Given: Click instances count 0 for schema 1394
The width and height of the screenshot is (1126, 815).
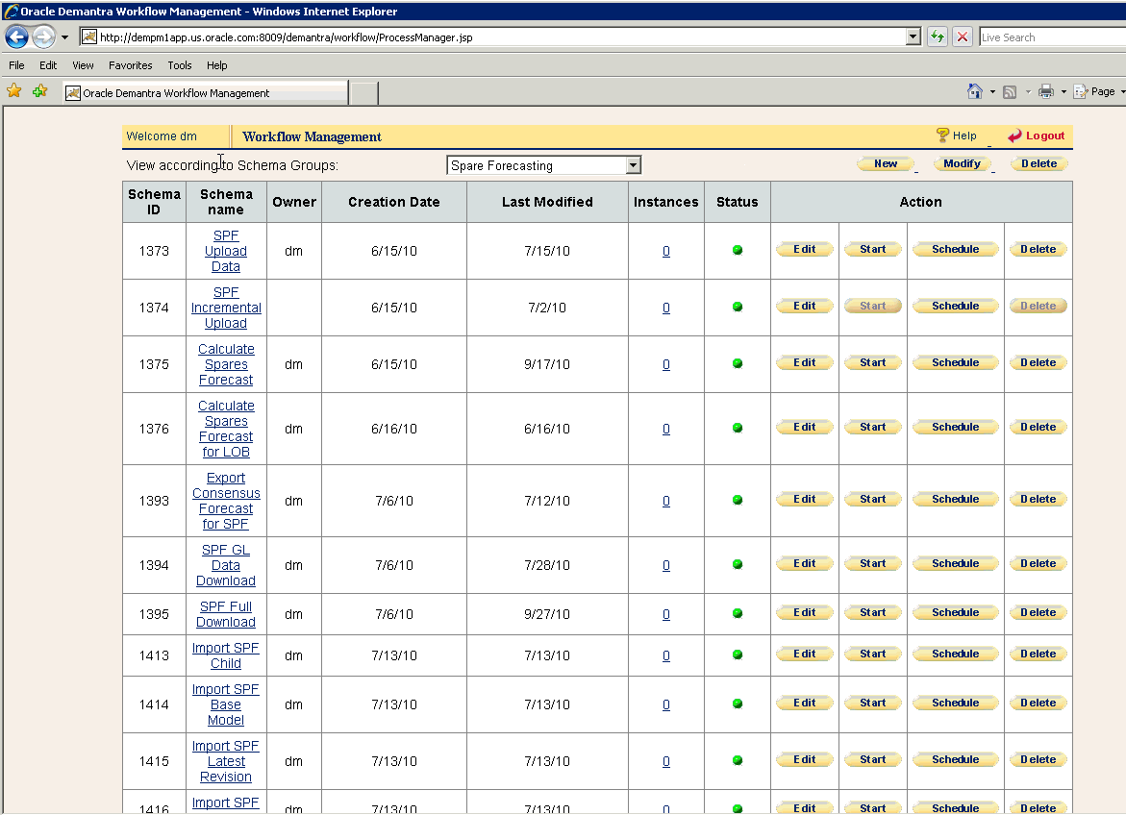Looking at the screenshot, I should [x=666, y=566].
